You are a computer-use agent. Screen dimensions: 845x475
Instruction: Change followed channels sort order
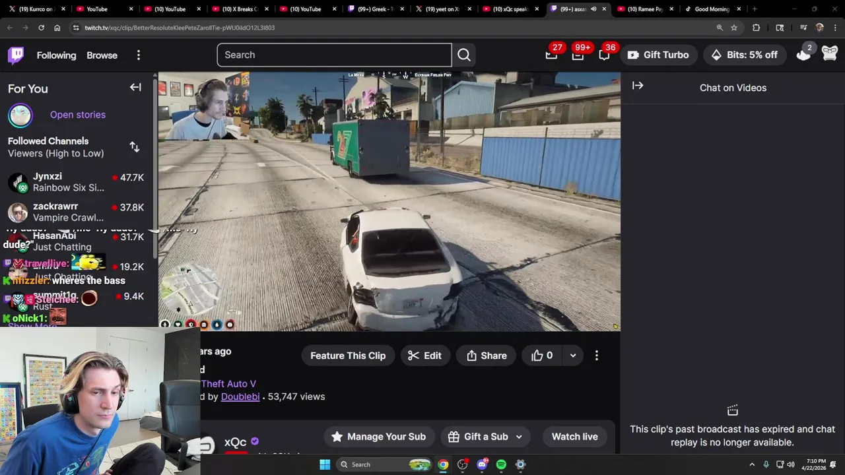pyautogui.click(x=135, y=147)
